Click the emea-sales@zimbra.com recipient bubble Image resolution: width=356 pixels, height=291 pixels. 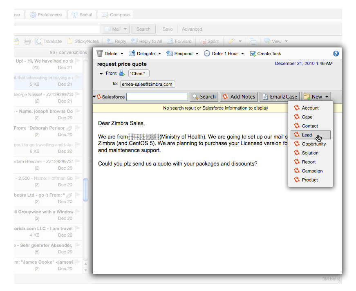coord(148,84)
